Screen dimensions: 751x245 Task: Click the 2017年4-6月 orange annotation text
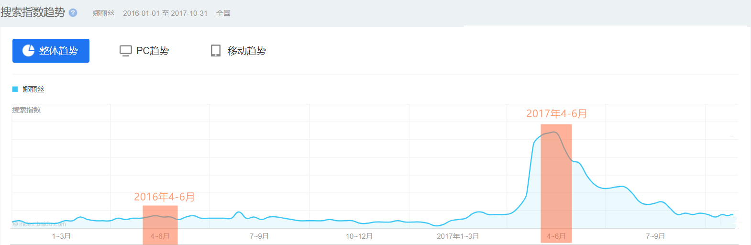(x=556, y=114)
